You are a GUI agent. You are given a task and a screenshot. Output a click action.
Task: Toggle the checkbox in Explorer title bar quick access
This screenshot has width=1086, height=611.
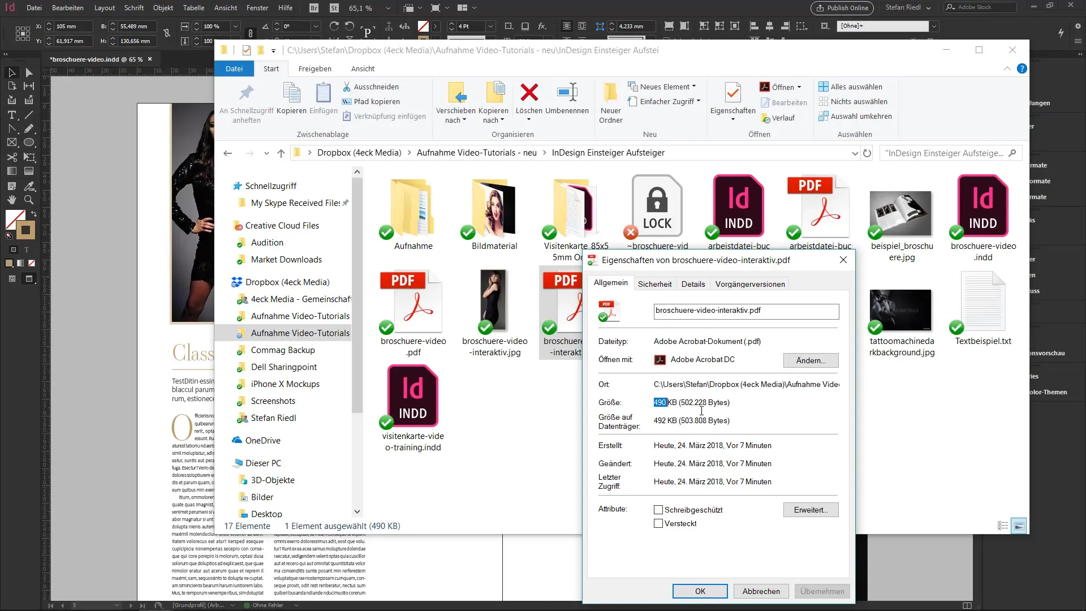247,50
